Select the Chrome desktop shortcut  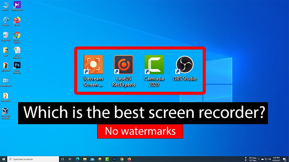pyautogui.click(x=17, y=37)
